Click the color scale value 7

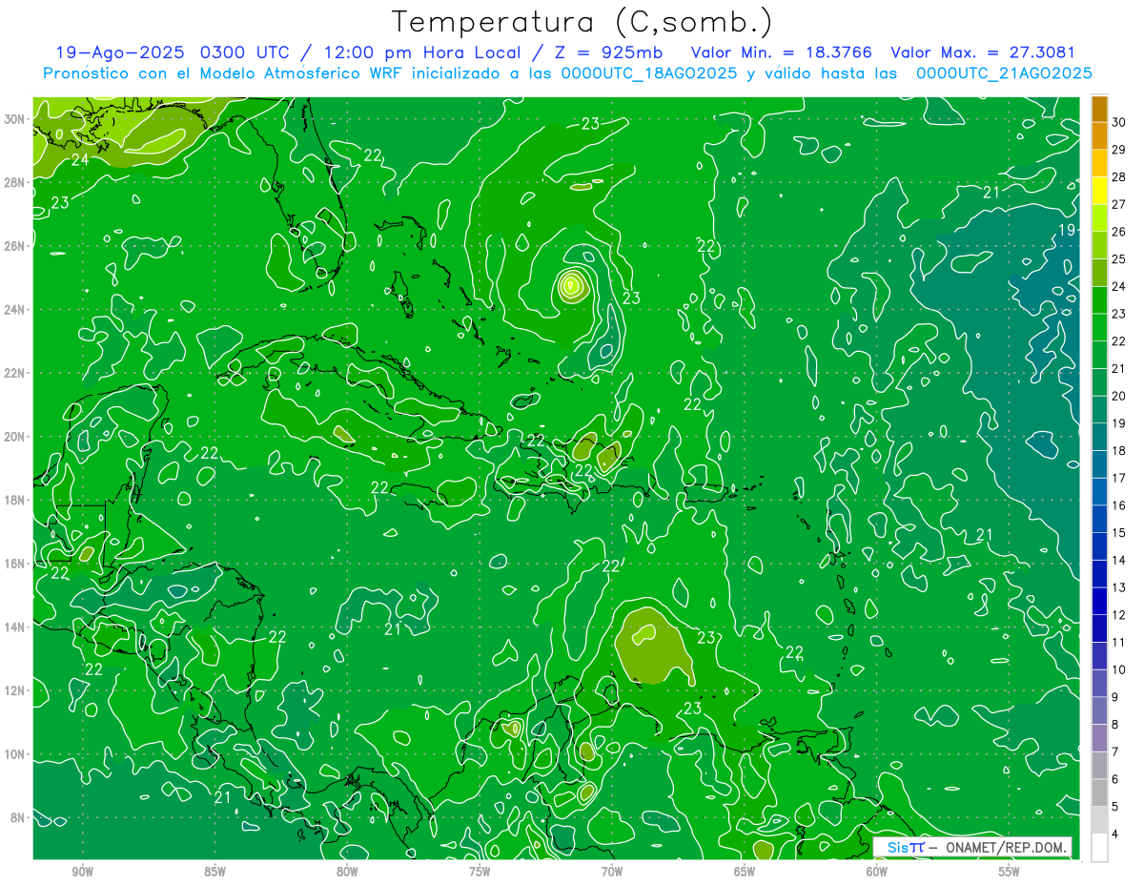point(1115,751)
